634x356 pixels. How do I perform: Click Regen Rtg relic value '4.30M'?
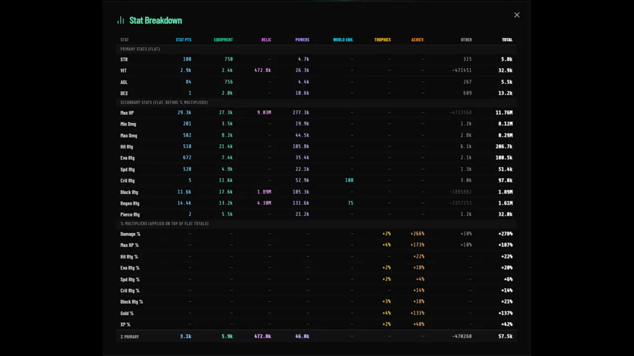264,203
